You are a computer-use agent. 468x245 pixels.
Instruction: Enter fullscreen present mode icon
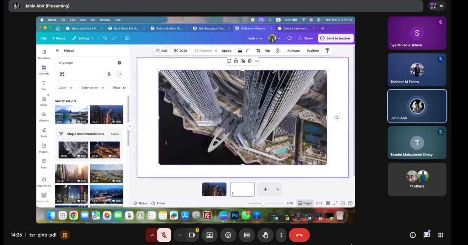coord(335,203)
